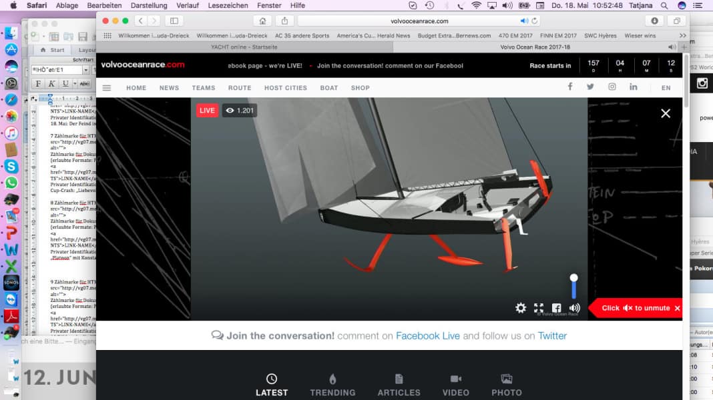713x400 pixels.
Task: Open Siri from the Dock
Action: coord(11,66)
